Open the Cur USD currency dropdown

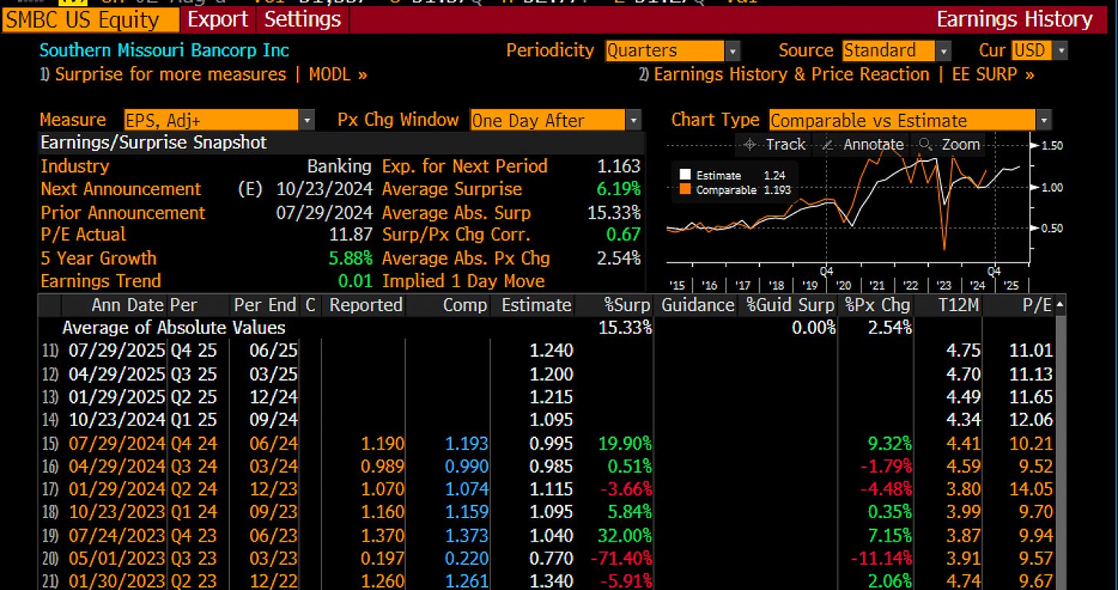click(1039, 51)
